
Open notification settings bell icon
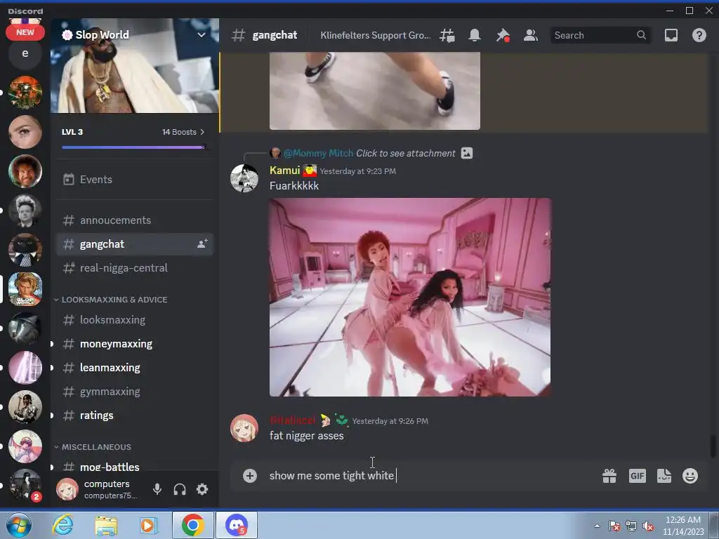(475, 35)
